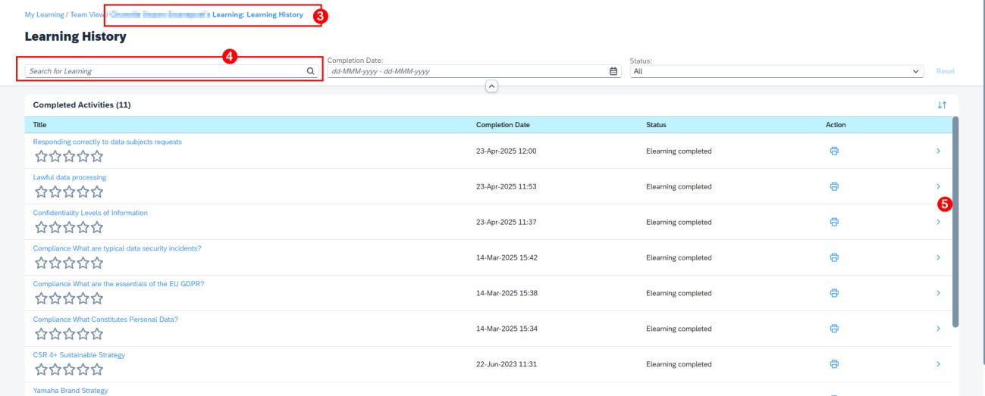Click the Title column header
The image size is (985, 396).
[39, 124]
